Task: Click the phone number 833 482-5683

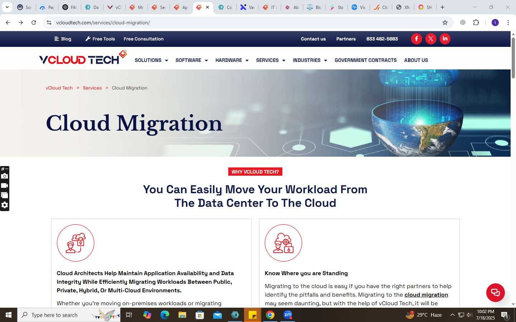Action: point(382,39)
